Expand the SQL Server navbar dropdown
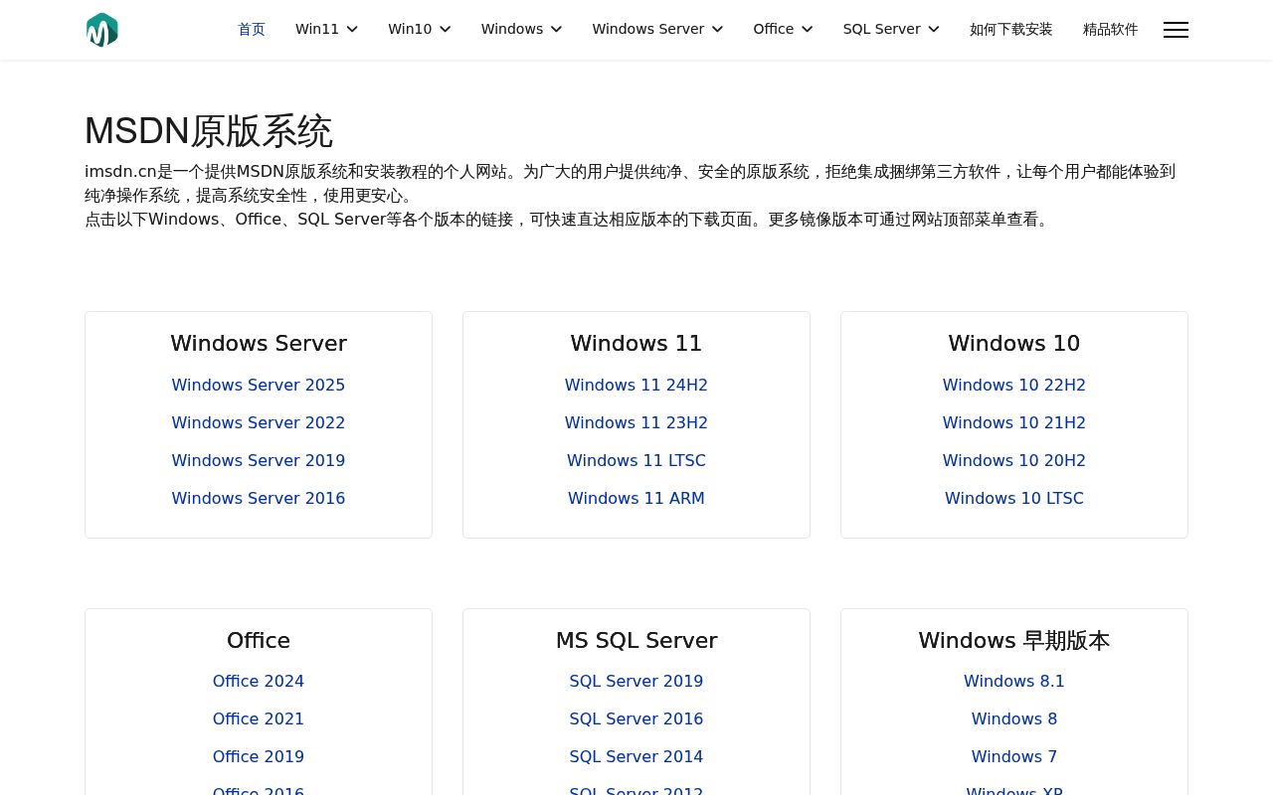Screen dimensions: 1273x795 coord(891,30)
